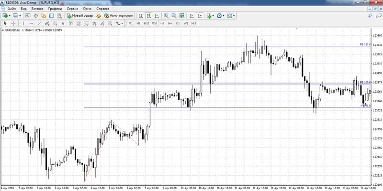
Task: Select the W1 timeframe
Action: [x=186, y=23]
